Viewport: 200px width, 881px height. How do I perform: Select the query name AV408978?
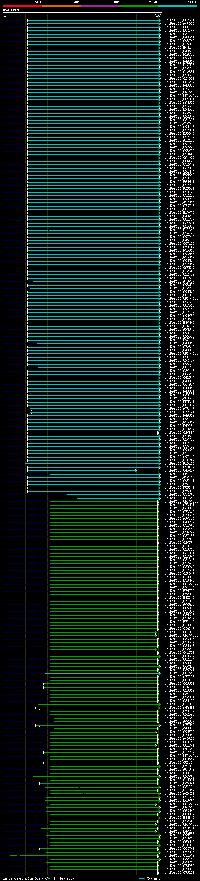(12, 10)
